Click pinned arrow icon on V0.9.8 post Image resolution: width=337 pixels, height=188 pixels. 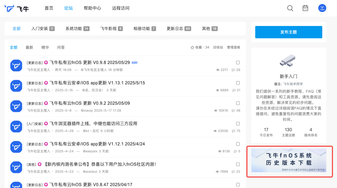coord(46,63)
